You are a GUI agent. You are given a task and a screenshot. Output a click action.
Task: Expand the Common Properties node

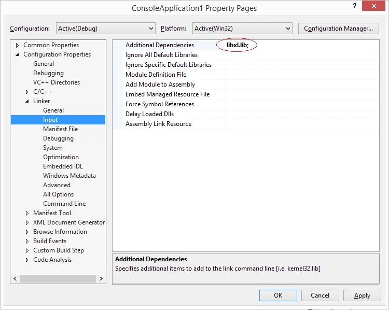[x=17, y=46]
